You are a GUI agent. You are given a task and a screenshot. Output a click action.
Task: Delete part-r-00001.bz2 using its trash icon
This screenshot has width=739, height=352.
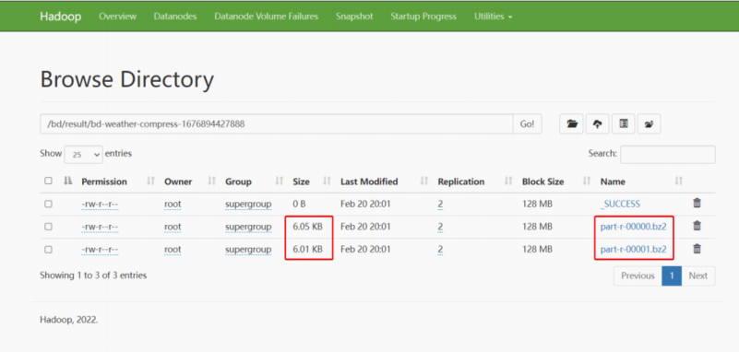pyautogui.click(x=697, y=249)
